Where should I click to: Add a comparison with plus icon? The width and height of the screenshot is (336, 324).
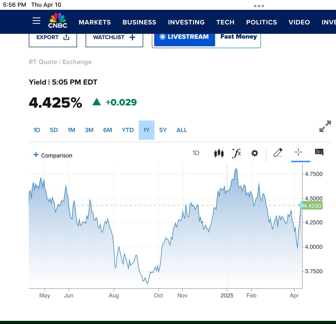(36, 155)
